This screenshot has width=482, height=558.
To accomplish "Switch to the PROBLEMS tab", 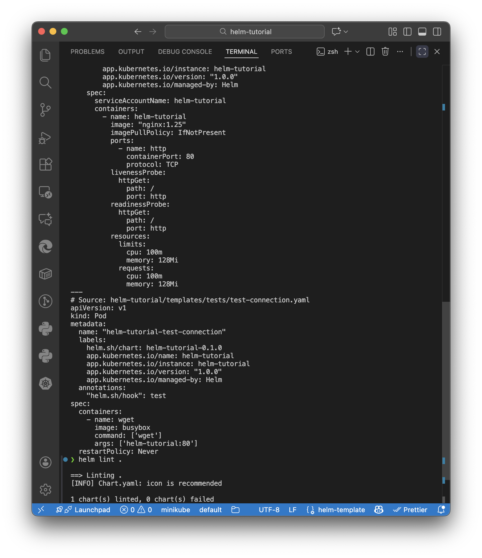I will coord(87,52).
